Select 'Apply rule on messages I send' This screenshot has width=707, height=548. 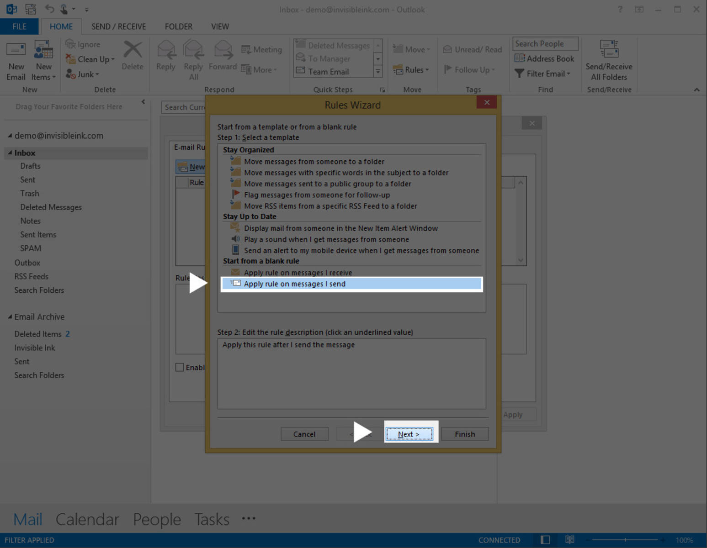tap(351, 284)
